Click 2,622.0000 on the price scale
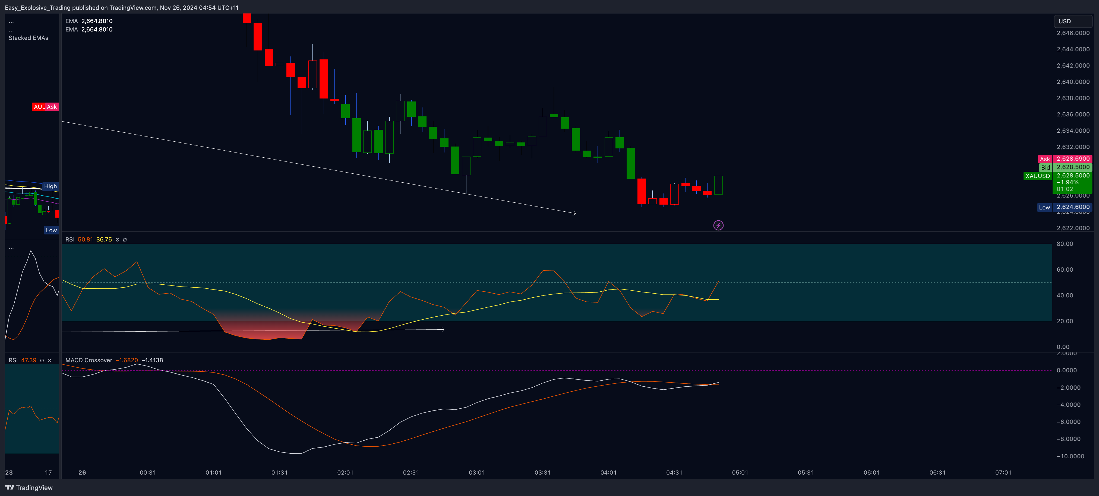Image resolution: width=1099 pixels, height=496 pixels. coord(1073,228)
